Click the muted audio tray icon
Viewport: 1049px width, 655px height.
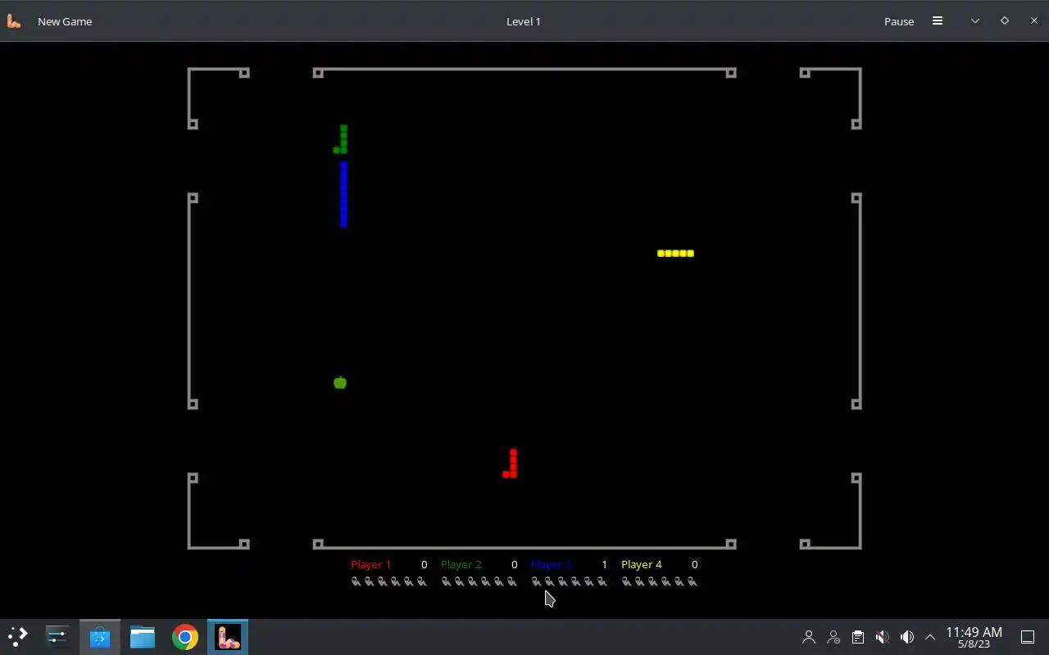click(x=882, y=637)
